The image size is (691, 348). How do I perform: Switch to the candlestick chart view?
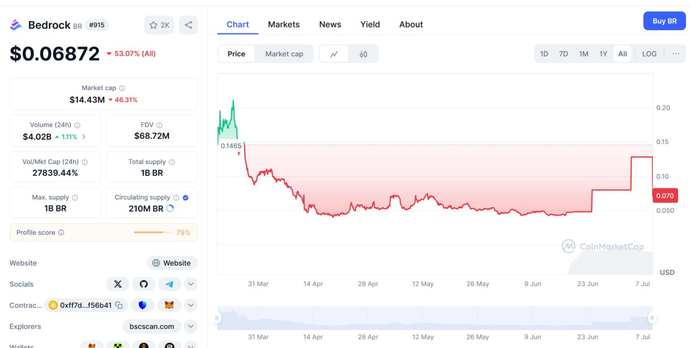[363, 54]
